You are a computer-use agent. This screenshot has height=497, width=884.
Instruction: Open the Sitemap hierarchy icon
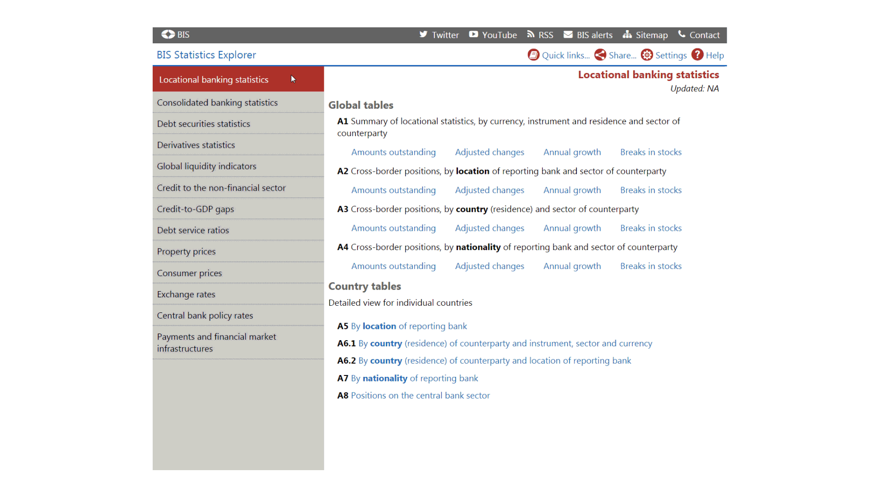[x=627, y=34]
